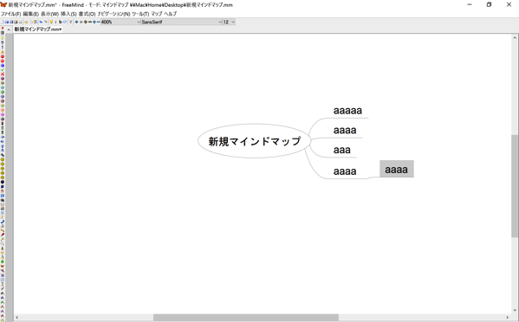Open the ナビゲーション(N) menu
The width and height of the screenshot is (519, 322).
coord(114,14)
